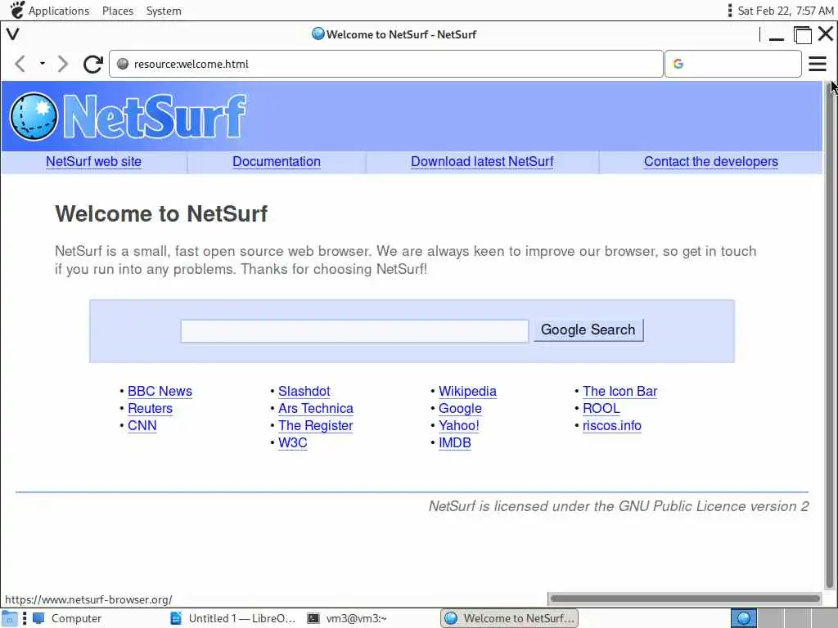The height and width of the screenshot is (628, 838).
Task: Open the Documentation link
Action: coord(277,161)
